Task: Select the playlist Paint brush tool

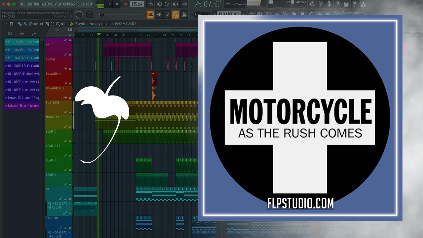Action: pyautogui.click(x=25, y=24)
